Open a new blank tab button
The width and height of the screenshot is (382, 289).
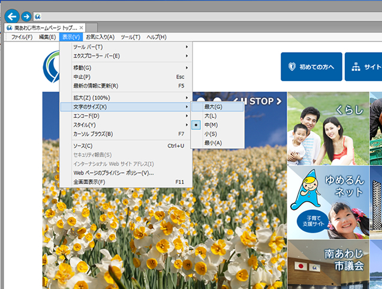92,28
